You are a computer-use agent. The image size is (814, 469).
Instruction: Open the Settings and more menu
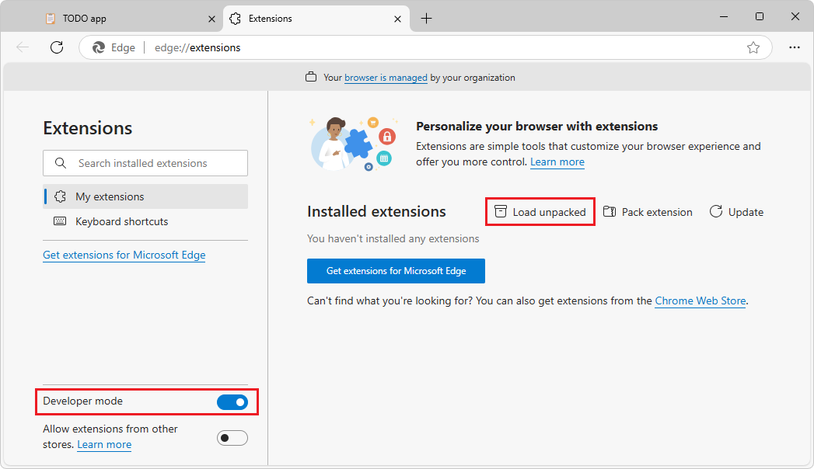point(795,47)
